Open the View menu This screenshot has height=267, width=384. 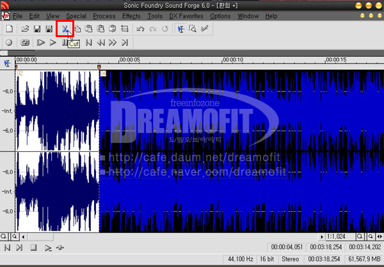[53, 16]
